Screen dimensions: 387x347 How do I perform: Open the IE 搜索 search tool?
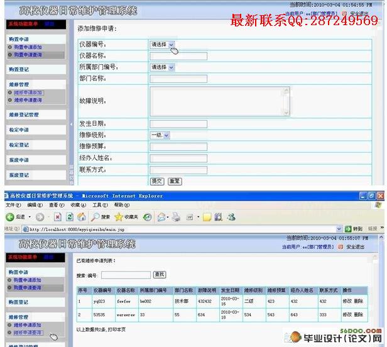point(101,217)
